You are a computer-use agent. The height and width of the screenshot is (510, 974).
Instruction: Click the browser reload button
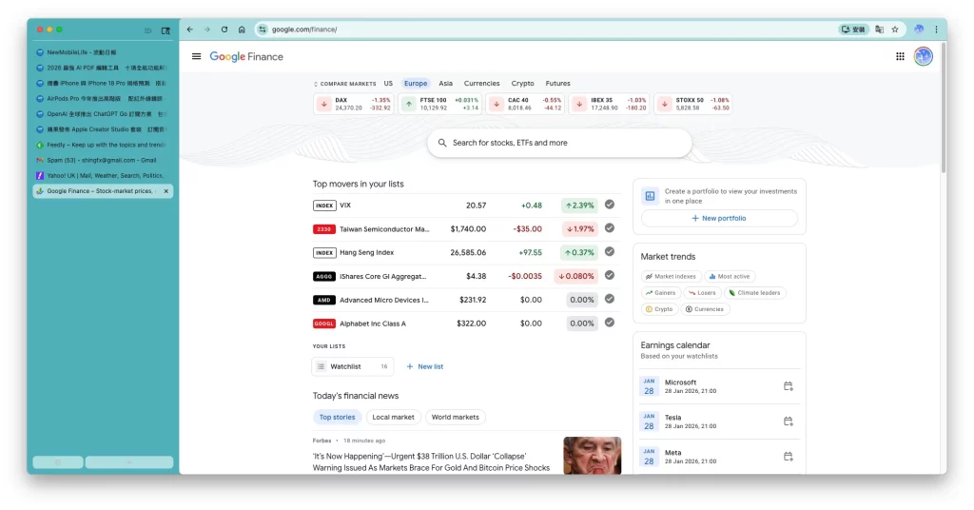(x=224, y=29)
